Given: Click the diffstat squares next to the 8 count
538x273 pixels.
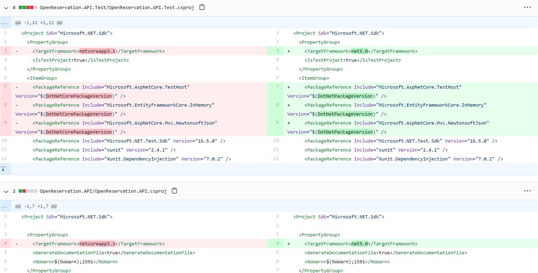Looking at the screenshot, I should pyautogui.click(x=28, y=8).
